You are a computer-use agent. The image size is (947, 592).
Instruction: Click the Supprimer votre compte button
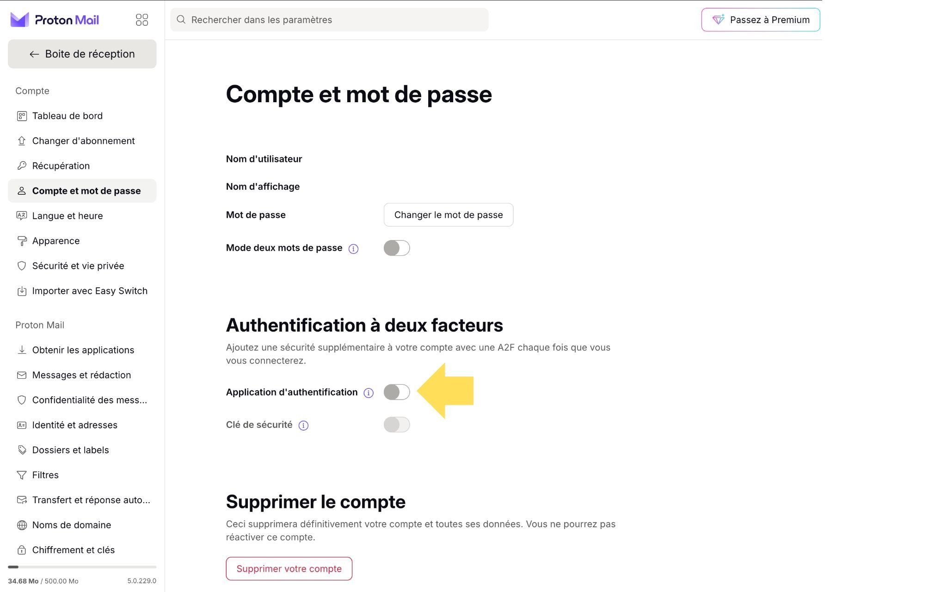pos(289,568)
